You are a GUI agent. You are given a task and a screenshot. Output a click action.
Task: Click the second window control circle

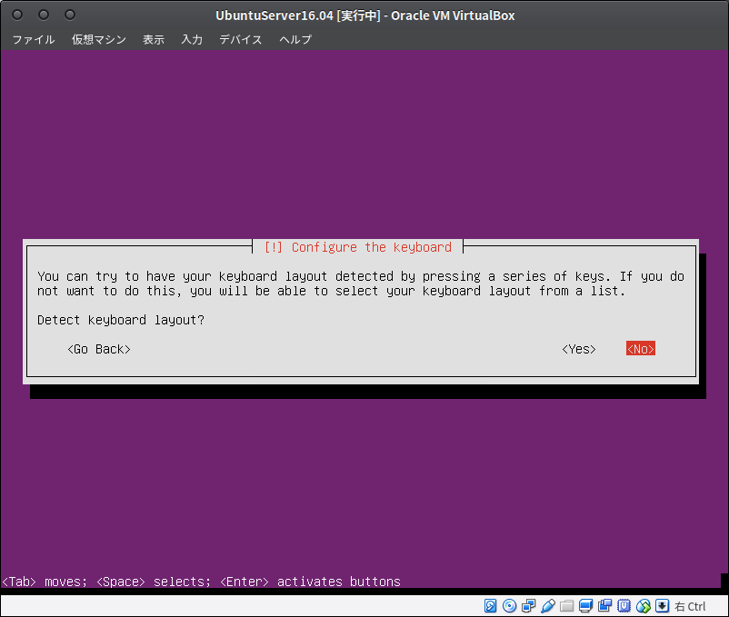click(44, 15)
